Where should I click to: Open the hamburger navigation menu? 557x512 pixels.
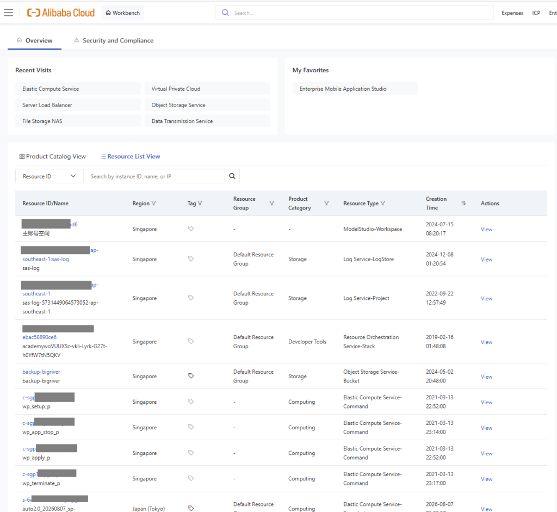click(9, 13)
